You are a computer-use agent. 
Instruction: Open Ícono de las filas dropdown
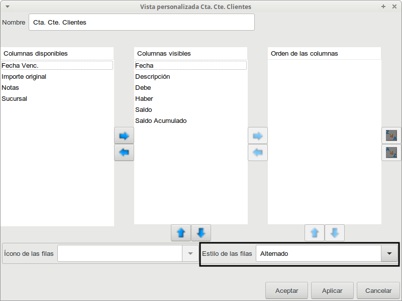pyautogui.click(x=190, y=253)
